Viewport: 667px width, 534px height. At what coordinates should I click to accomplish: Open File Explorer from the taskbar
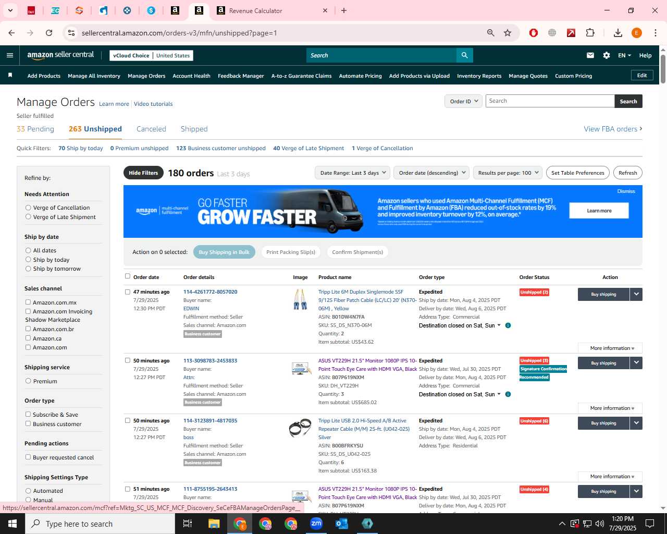tap(214, 524)
